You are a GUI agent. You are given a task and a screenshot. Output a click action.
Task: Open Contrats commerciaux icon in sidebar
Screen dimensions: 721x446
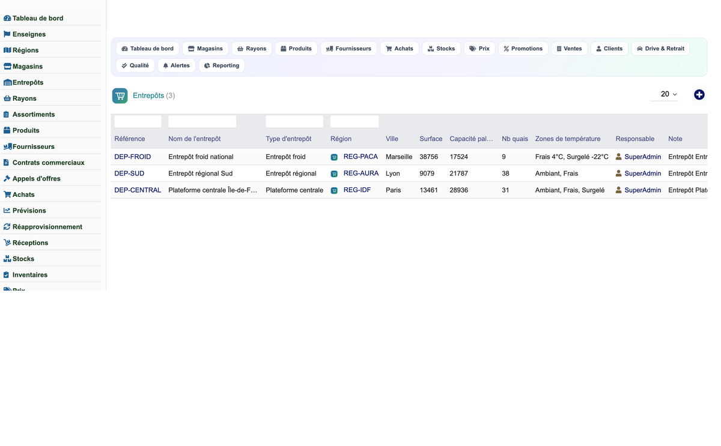pyautogui.click(x=7, y=162)
